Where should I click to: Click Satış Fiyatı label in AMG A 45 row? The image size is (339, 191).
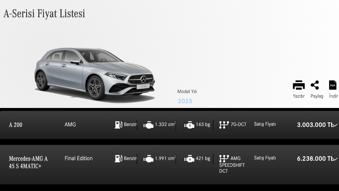(265, 158)
